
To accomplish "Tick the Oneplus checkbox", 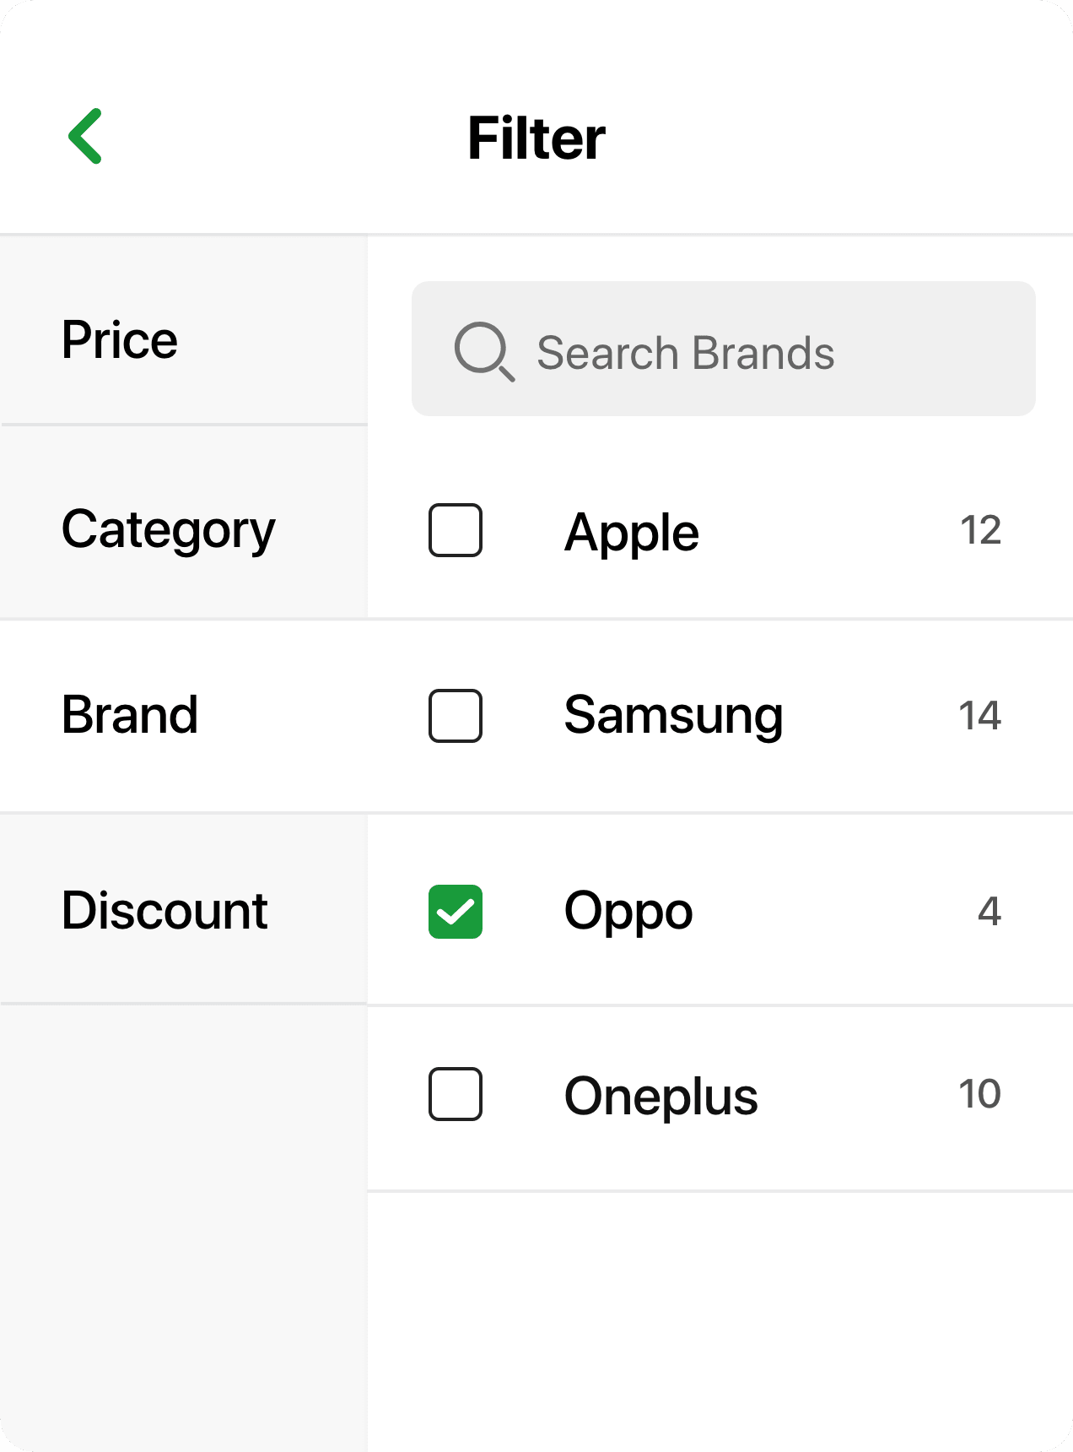I will click(x=456, y=1094).
